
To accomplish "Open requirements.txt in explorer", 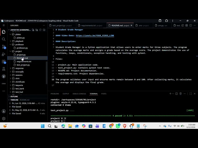I will tap(24, 62).
